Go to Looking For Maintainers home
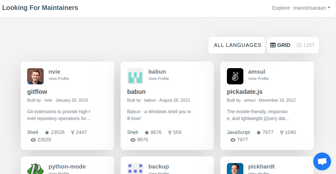 tap(40, 8)
